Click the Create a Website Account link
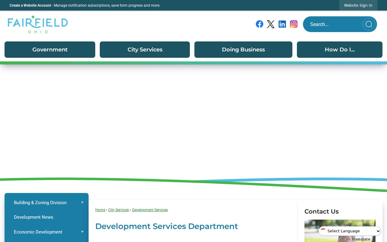This screenshot has height=242, width=387. pyautogui.click(x=30, y=5)
